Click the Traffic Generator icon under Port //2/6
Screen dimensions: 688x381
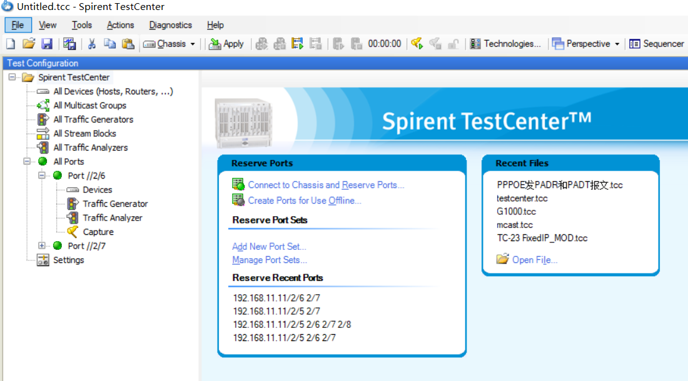[x=73, y=204]
